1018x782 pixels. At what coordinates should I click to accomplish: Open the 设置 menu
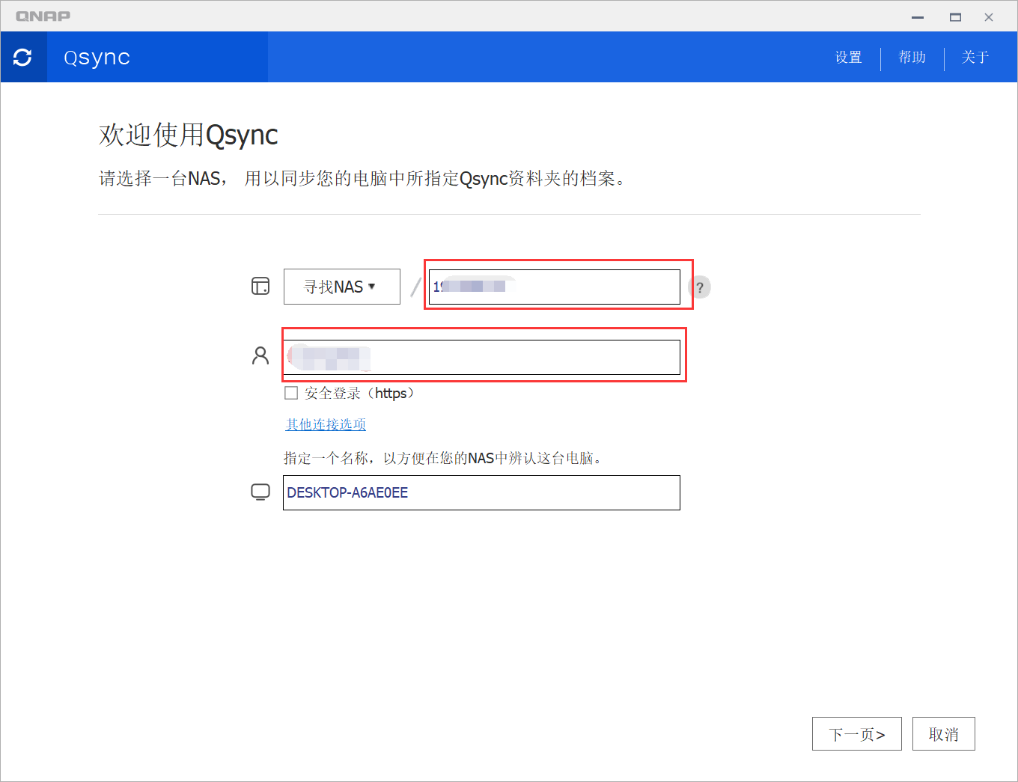849,58
